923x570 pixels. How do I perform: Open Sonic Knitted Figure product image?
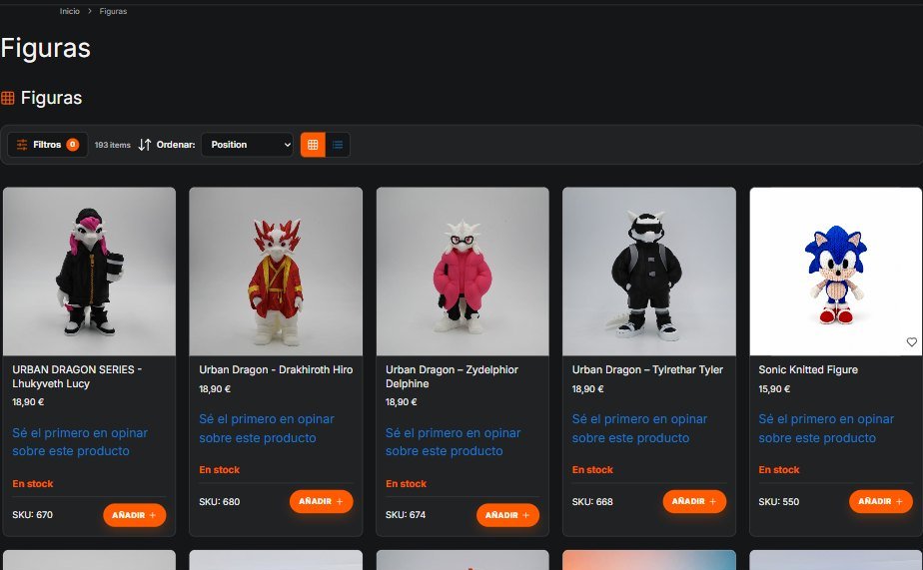pyautogui.click(x=835, y=272)
